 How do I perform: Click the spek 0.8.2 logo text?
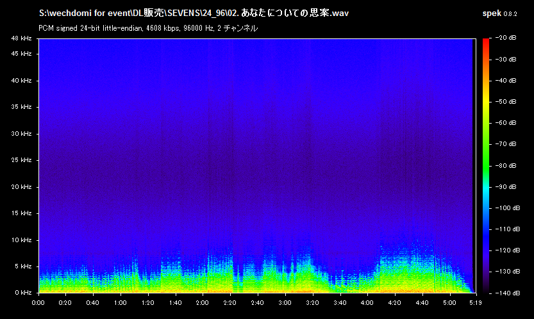click(x=499, y=13)
